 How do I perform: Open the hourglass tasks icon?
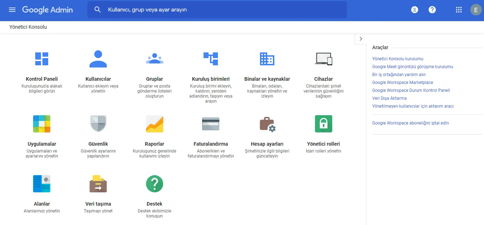[x=415, y=10]
